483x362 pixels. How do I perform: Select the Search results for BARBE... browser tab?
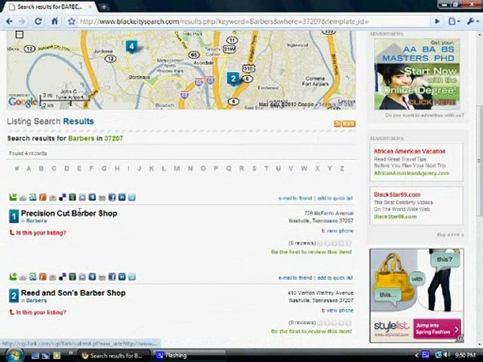[x=50, y=7]
